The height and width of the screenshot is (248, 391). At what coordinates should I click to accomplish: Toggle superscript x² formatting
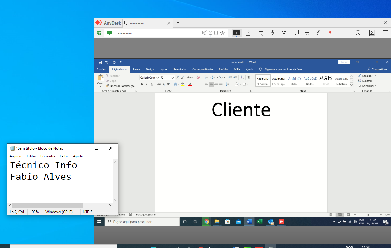point(169,84)
